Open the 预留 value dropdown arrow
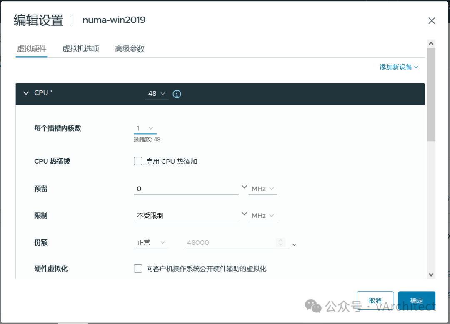The height and width of the screenshot is (324, 450). (x=244, y=187)
